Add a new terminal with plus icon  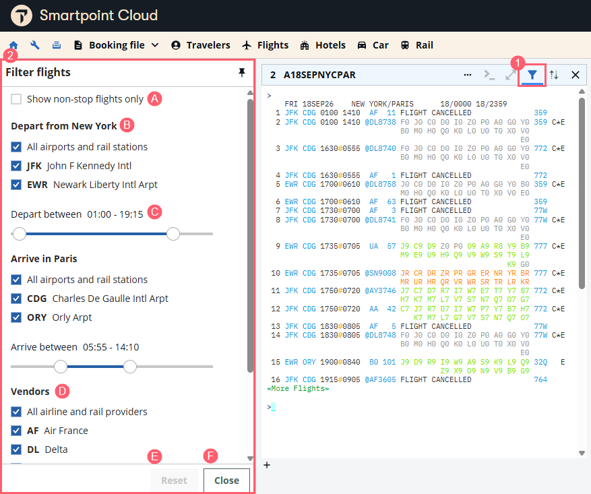pyautogui.click(x=267, y=465)
